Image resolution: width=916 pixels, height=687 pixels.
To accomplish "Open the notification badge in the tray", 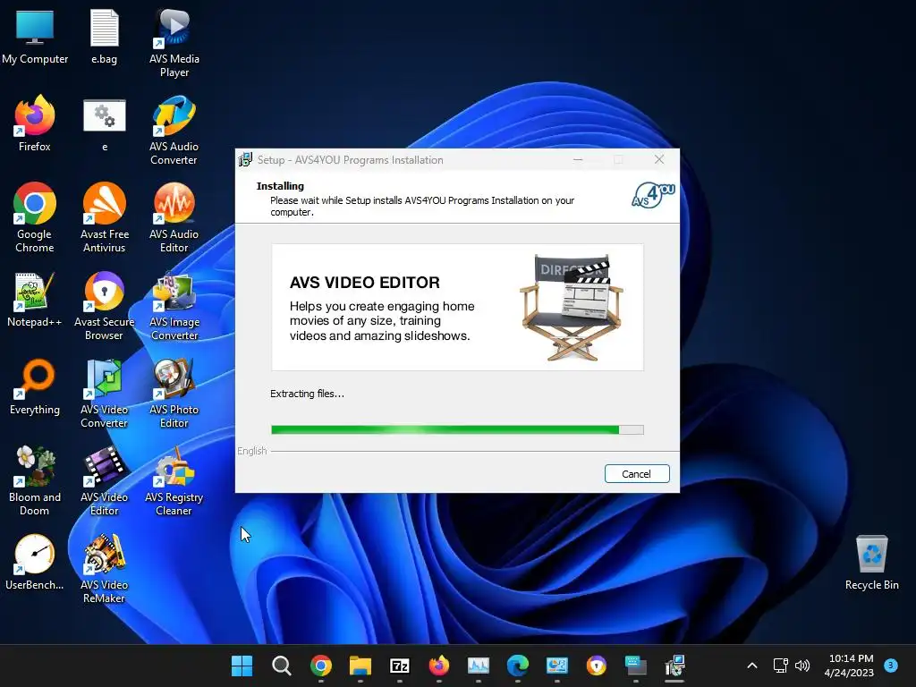I will pyautogui.click(x=891, y=665).
